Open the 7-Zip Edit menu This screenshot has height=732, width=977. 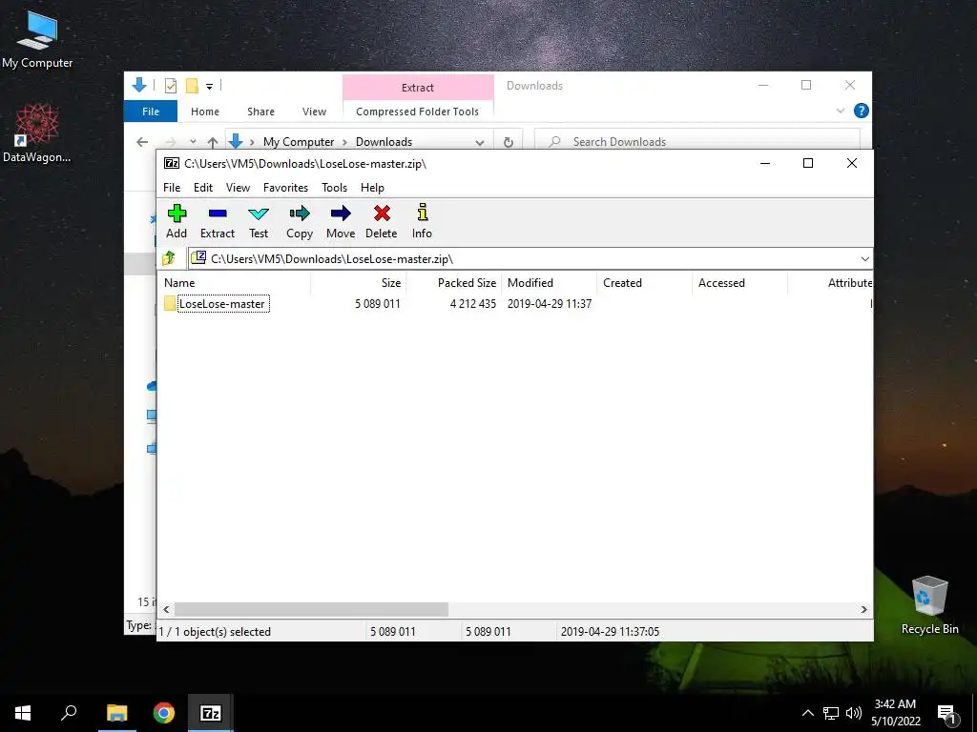pos(203,188)
